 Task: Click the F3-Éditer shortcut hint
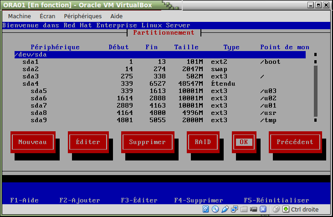pyautogui.click(x=139, y=200)
